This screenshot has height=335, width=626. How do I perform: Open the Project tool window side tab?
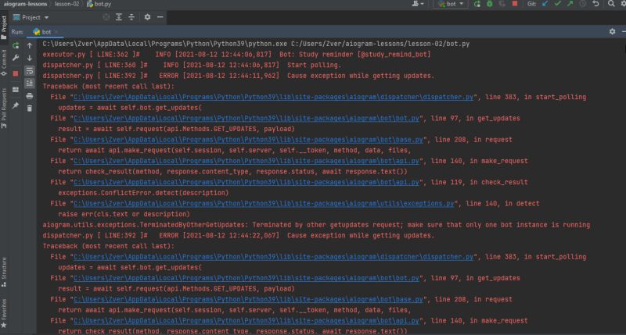click(x=4, y=27)
